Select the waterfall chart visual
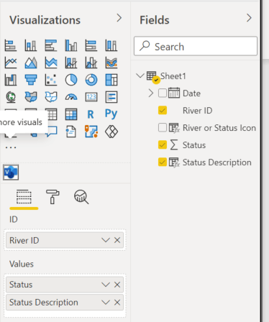The image size is (269, 322). pos(11,80)
